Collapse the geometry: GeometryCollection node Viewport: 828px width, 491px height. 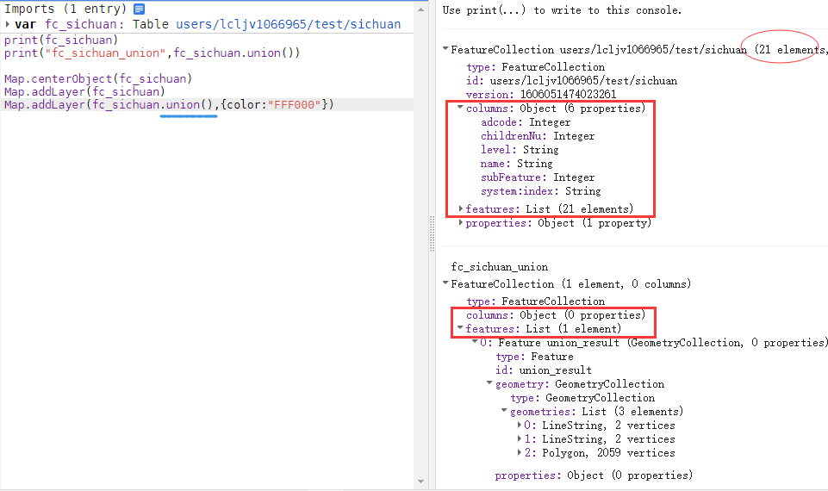(490, 383)
